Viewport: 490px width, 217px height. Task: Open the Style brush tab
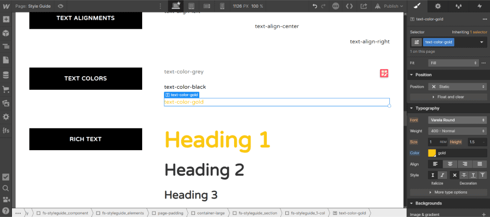click(418, 6)
